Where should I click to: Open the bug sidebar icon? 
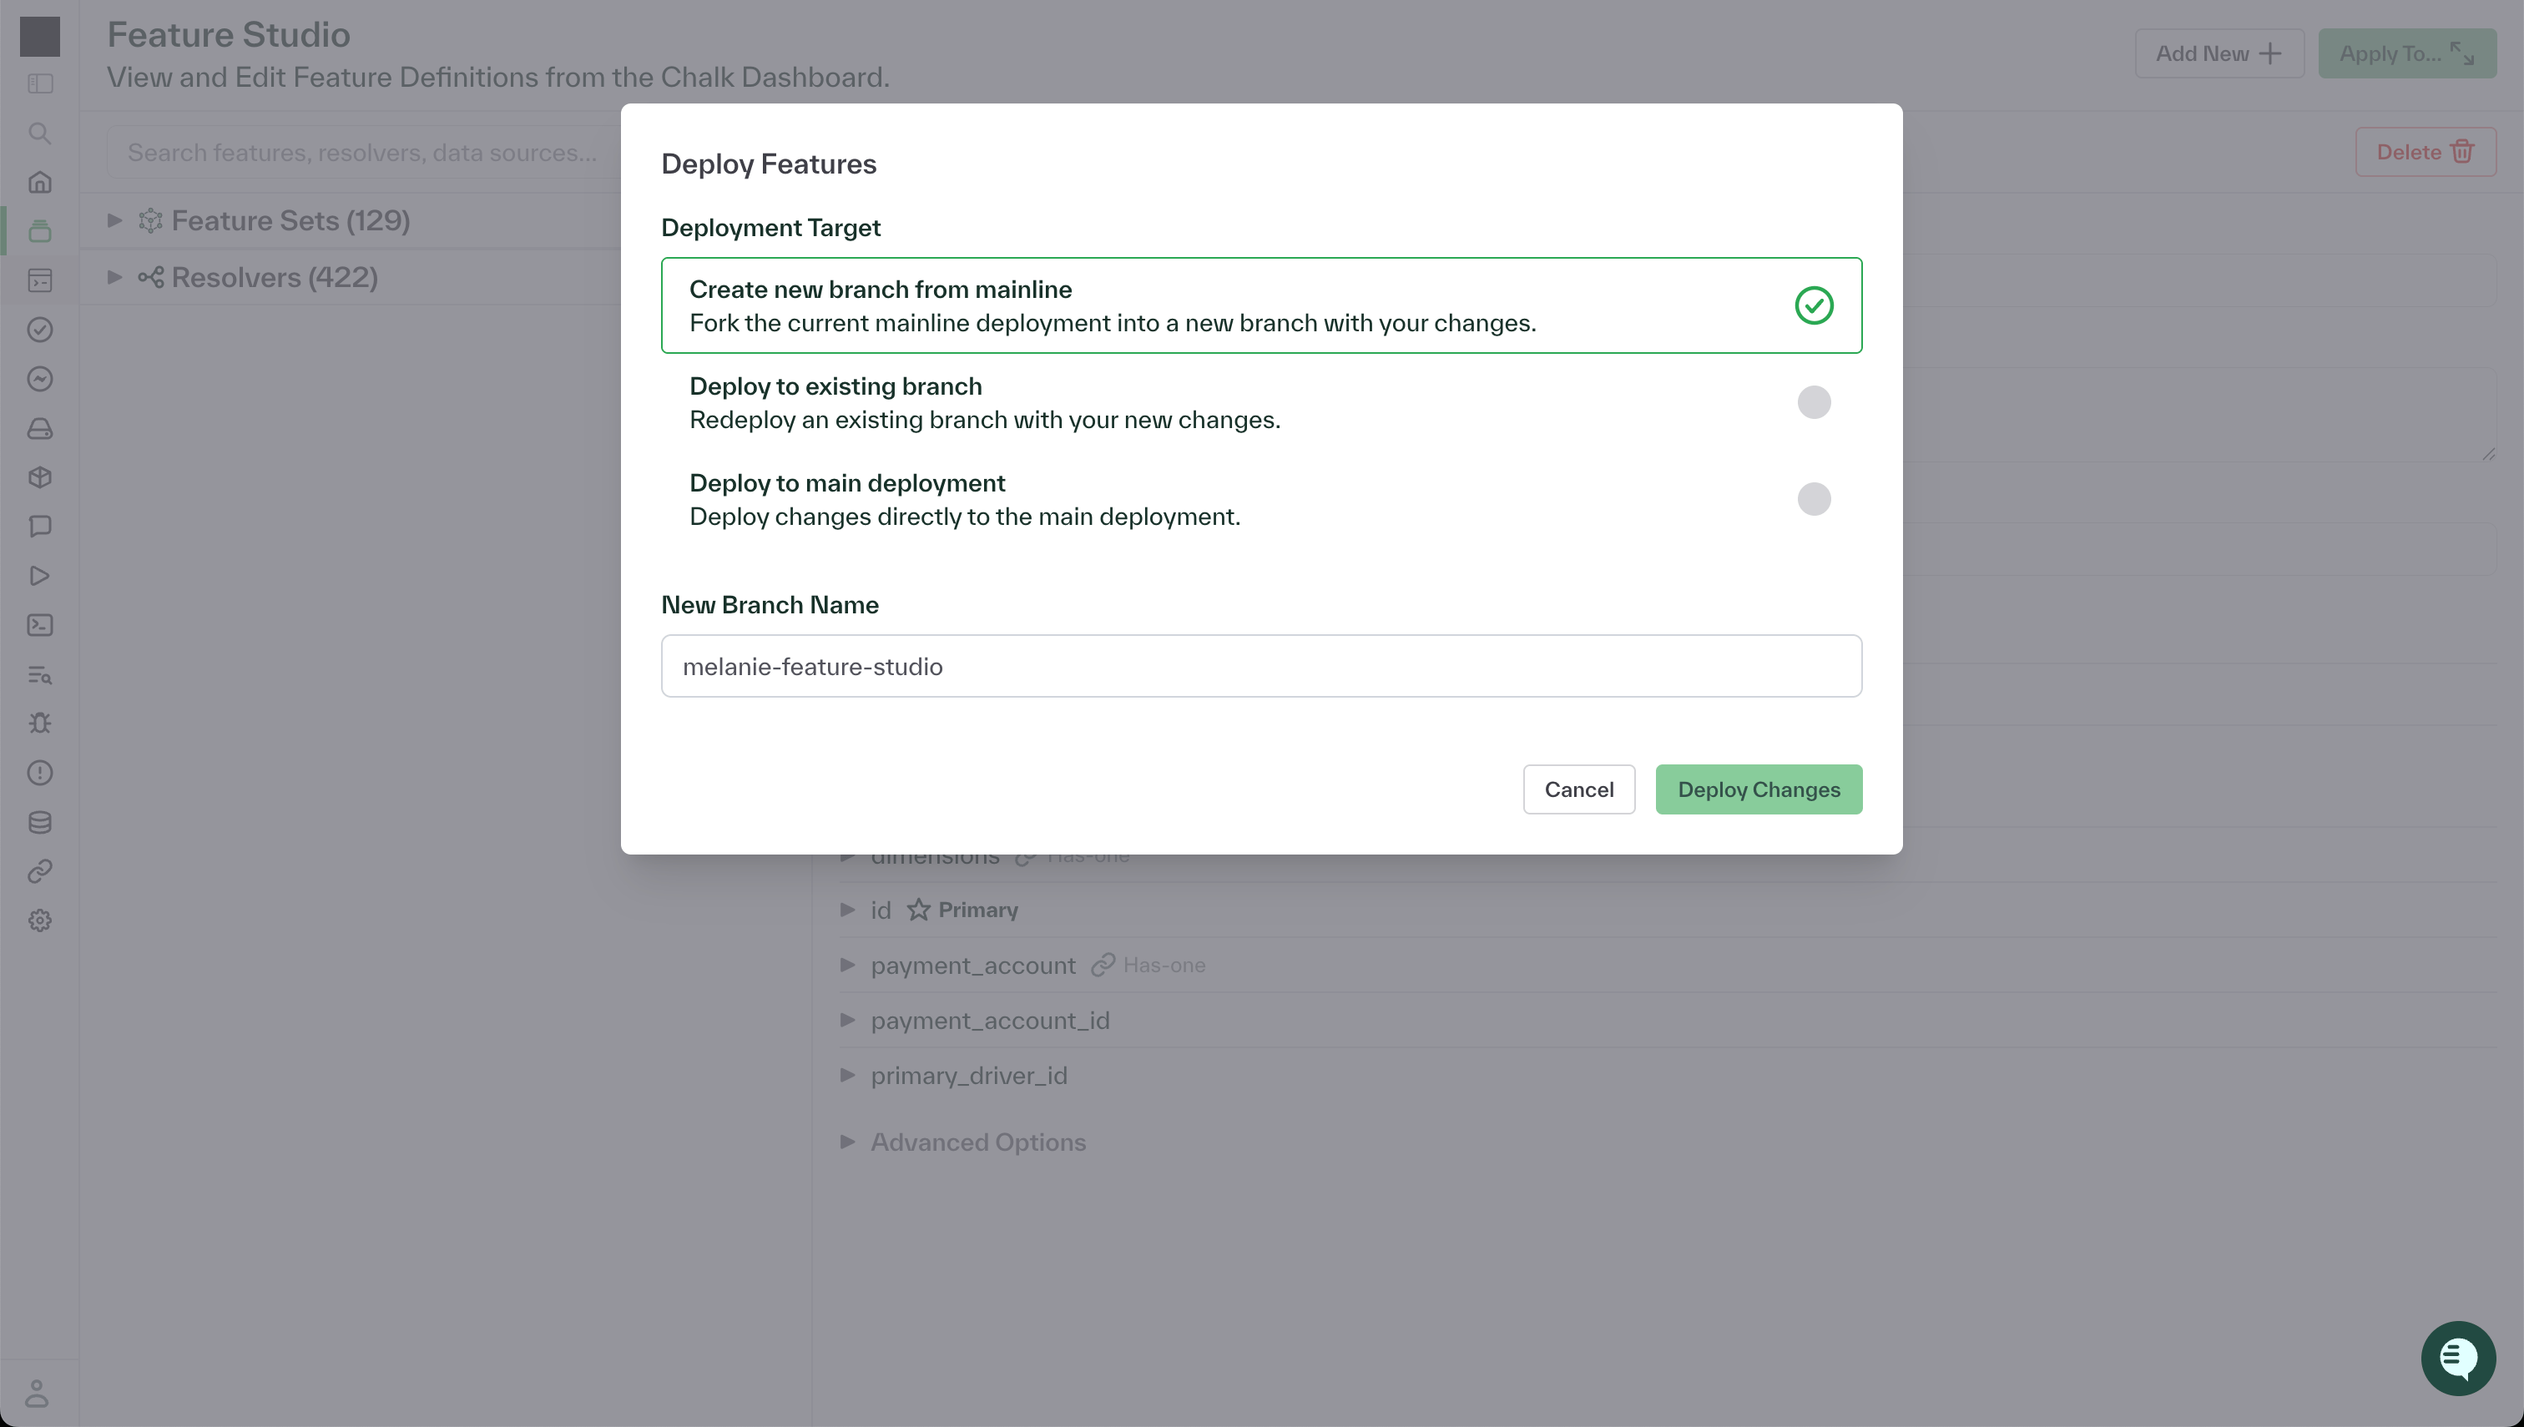click(40, 724)
